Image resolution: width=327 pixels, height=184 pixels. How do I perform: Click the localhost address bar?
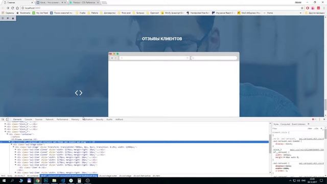click(160, 8)
